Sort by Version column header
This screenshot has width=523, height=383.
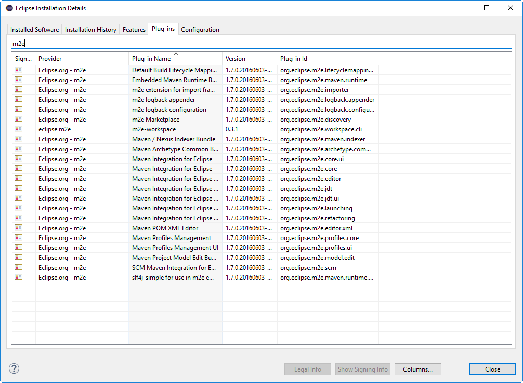click(x=250, y=58)
